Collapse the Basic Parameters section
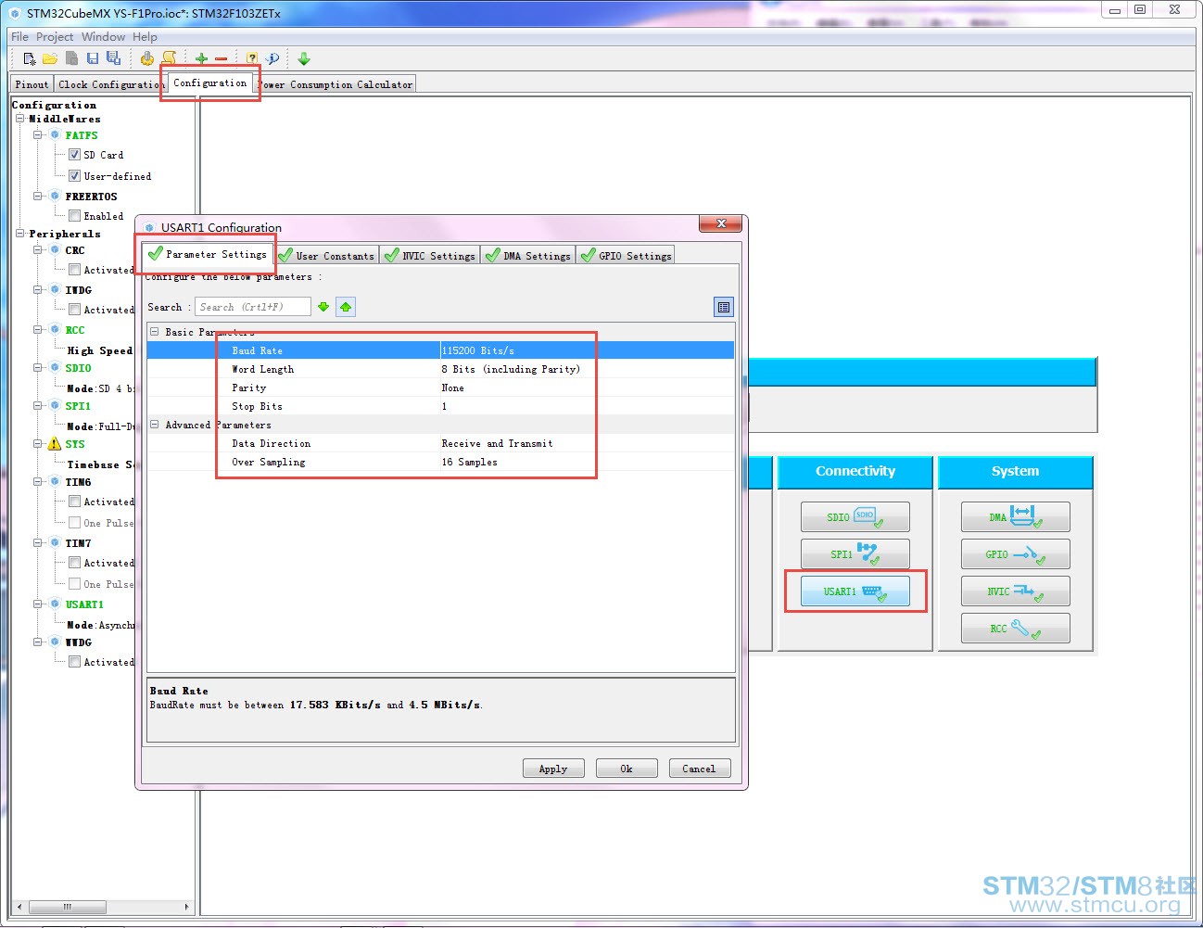 tap(155, 332)
